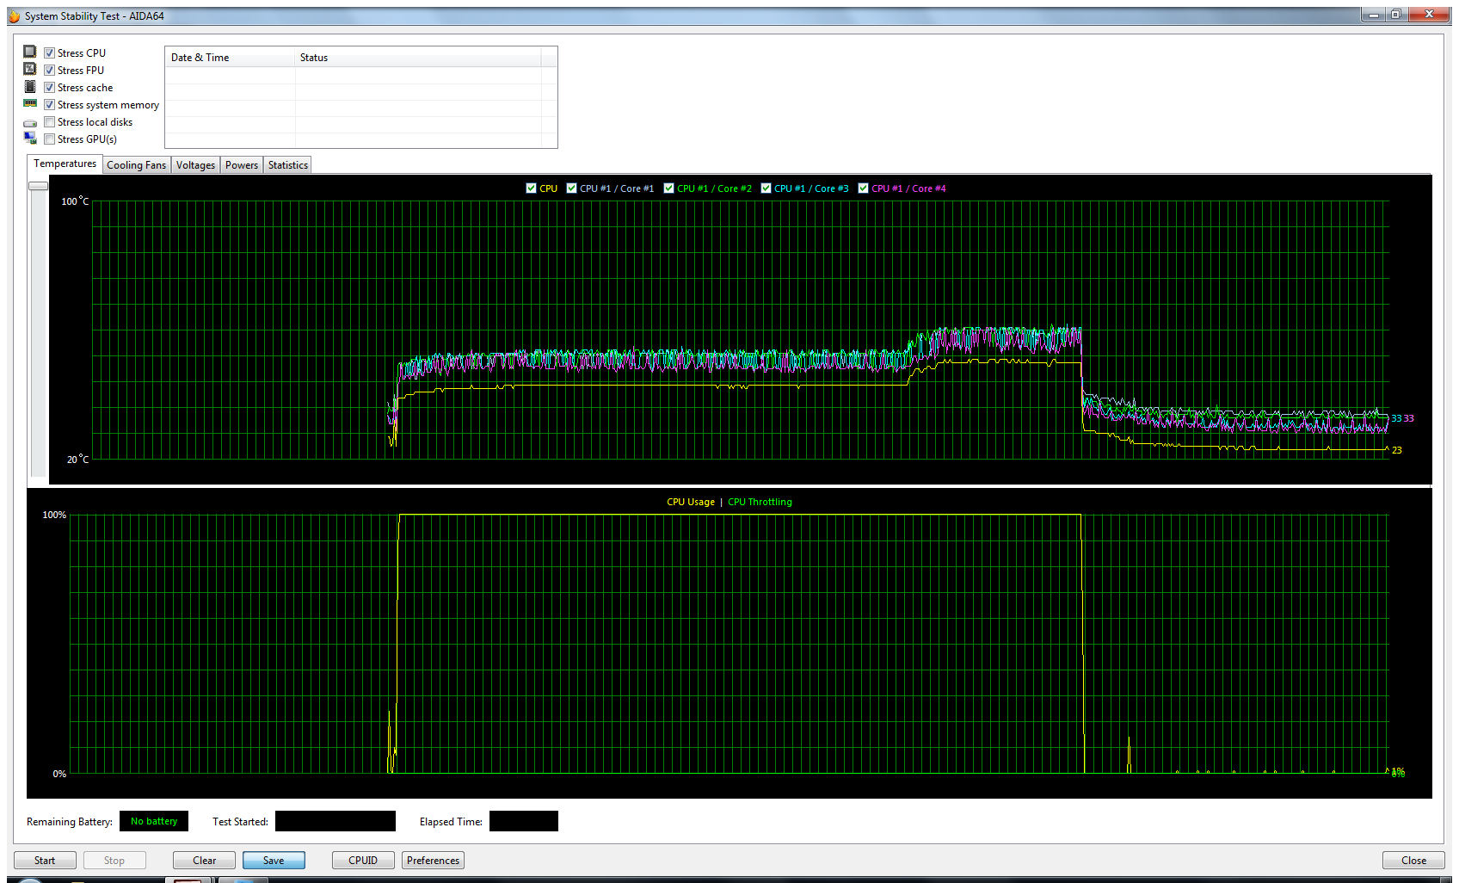Uncheck the Stress system memory checkbox
Screen dimensions: 1459x883
[x=49, y=105]
